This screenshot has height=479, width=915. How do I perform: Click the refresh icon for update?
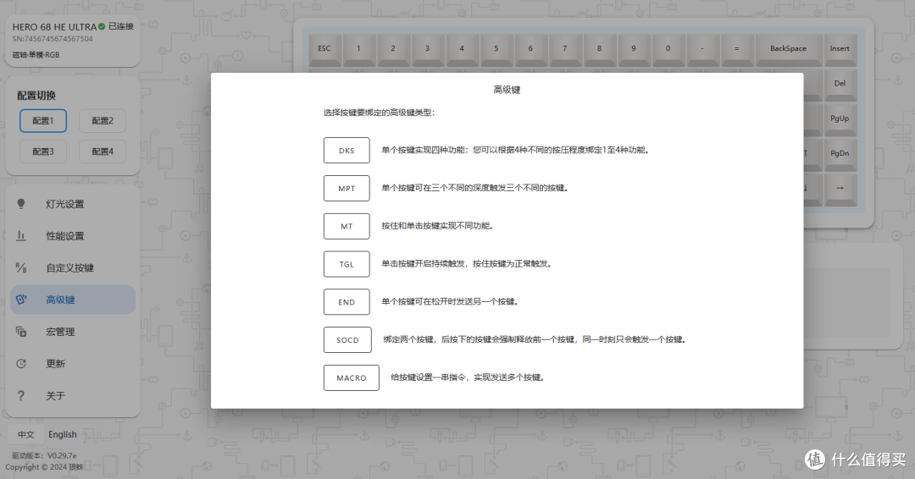click(21, 364)
